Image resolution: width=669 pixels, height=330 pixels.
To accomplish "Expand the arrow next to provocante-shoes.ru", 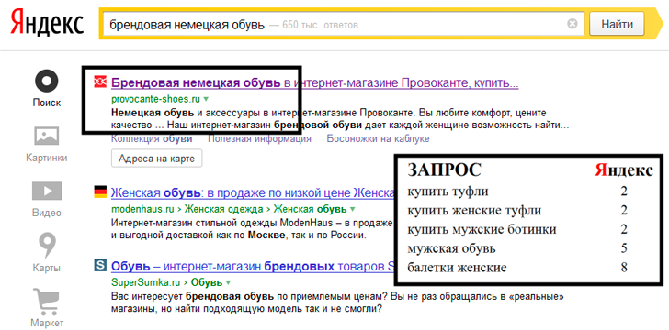I will [206, 99].
